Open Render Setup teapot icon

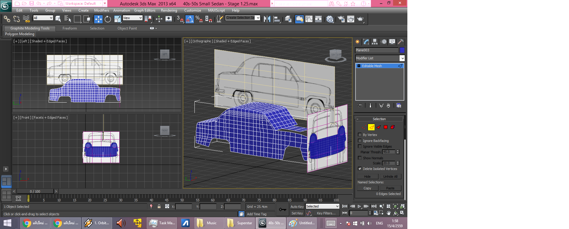point(341,19)
